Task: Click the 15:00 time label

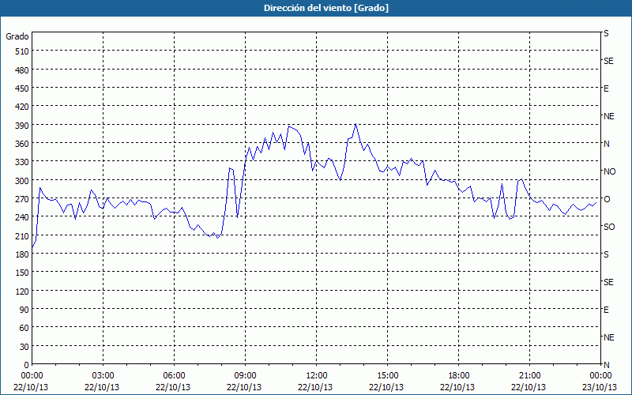Action: click(x=387, y=376)
